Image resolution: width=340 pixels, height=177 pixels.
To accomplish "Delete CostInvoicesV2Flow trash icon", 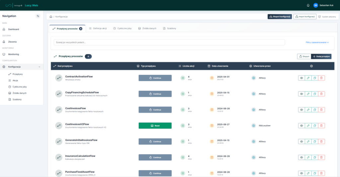I will pos(321,126).
